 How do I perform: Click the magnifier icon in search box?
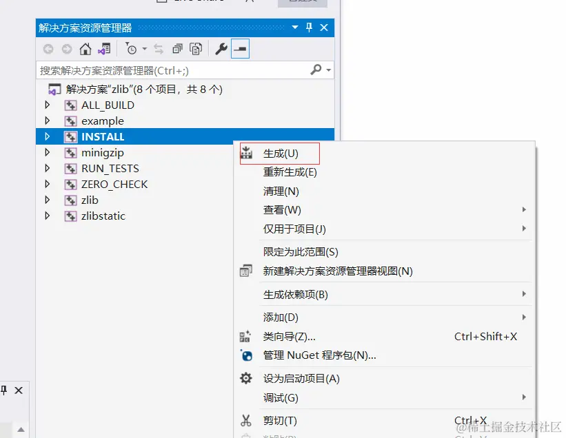(314, 70)
